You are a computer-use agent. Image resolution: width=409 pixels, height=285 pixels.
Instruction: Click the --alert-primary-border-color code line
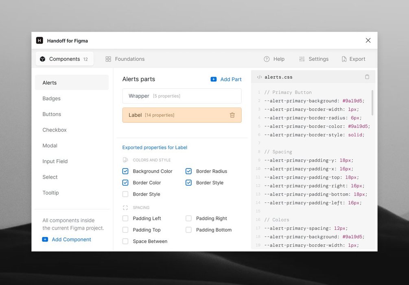click(x=317, y=126)
